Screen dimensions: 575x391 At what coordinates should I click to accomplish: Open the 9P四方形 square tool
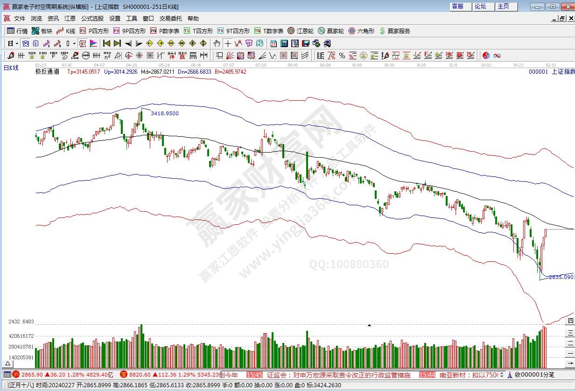(129, 31)
